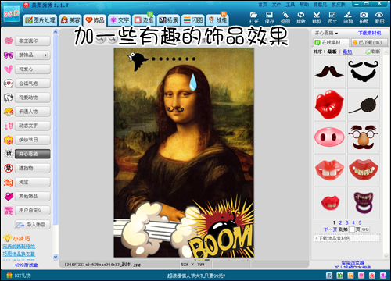Viewport: 391px width, 281px height.
Task: Click the 拍照 camera icon
Action: tap(364, 18)
